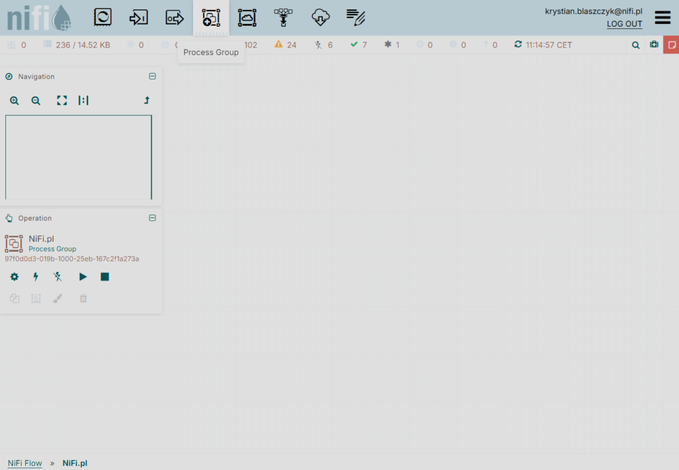Screen dimensions: 679x470
Task: Open the hamburger global menu
Action: click(662, 18)
